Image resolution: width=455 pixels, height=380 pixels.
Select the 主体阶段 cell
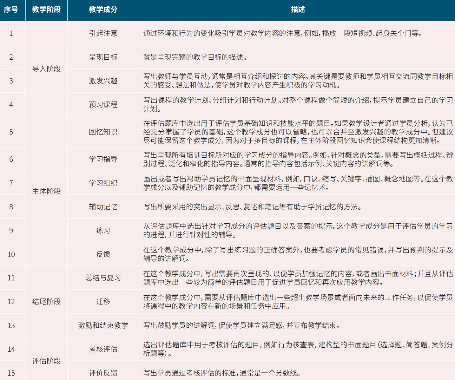[46, 191]
